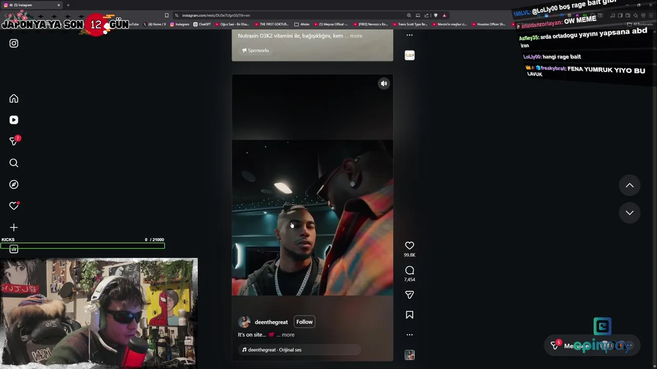Viewport: 657px width, 369px height.
Task: Follow deenthegreat
Action: click(304, 322)
